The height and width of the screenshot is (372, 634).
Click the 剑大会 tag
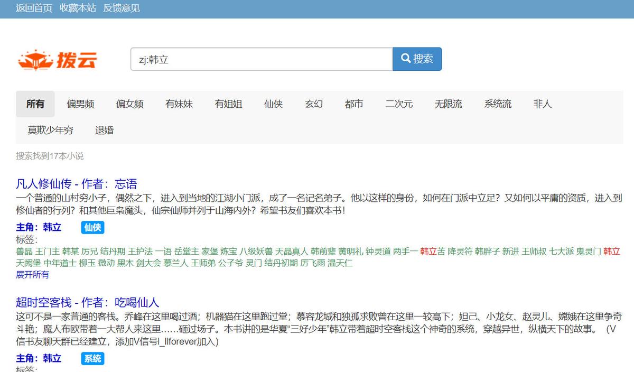[149, 263]
